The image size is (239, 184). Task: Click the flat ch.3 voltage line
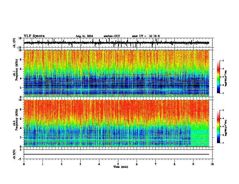pos(116,154)
